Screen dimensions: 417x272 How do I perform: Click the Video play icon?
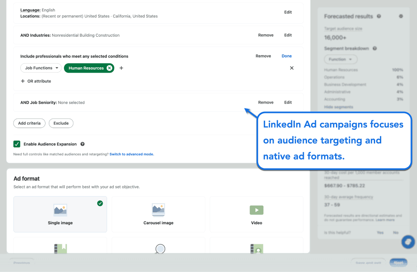pos(257,210)
